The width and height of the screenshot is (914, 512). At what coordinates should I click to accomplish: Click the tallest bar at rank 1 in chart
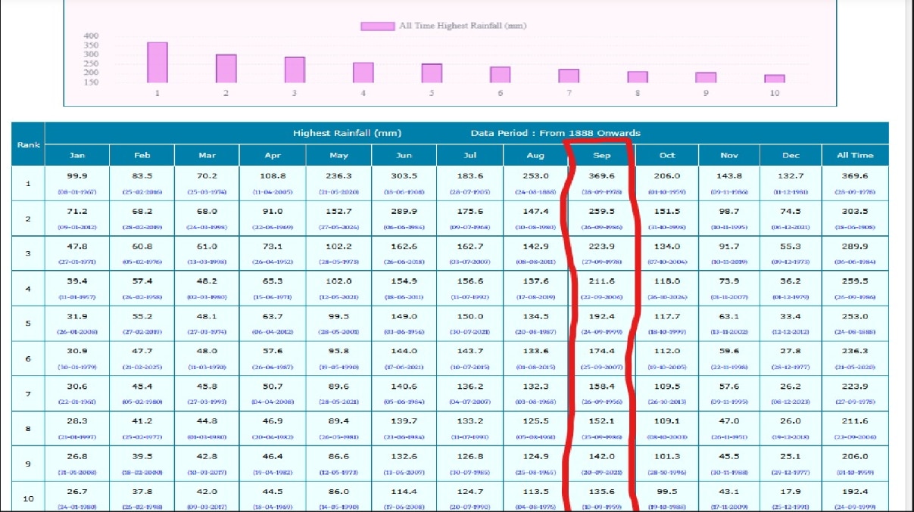click(157, 63)
